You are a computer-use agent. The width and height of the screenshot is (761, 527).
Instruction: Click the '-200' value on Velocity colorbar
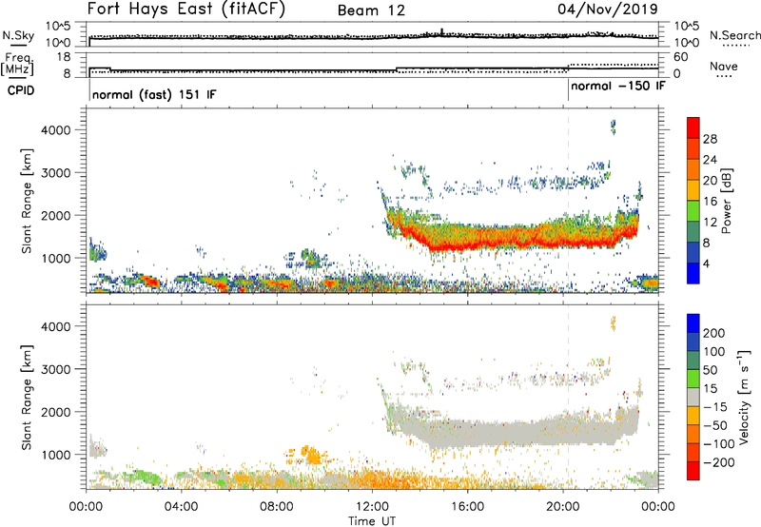click(x=717, y=462)
